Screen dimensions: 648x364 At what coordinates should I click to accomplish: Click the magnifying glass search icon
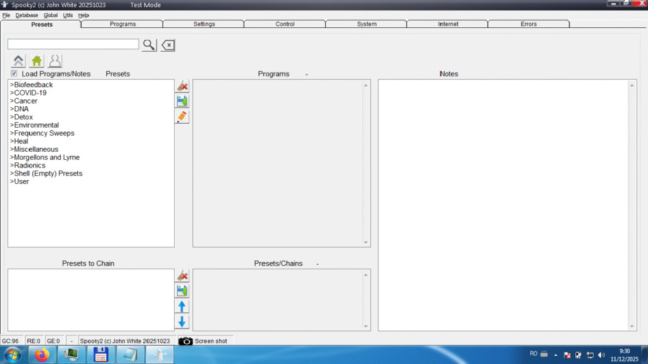pyautogui.click(x=149, y=45)
